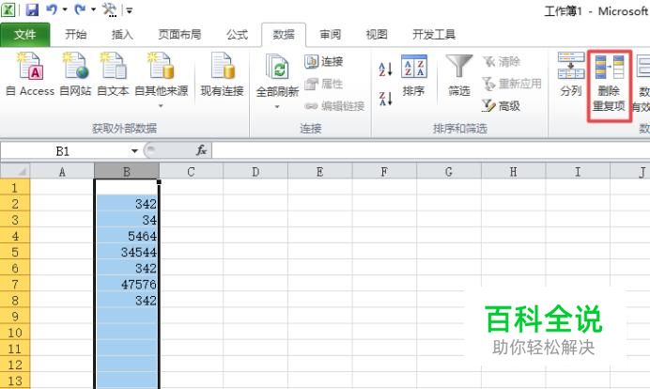Select column D header

pos(255,171)
